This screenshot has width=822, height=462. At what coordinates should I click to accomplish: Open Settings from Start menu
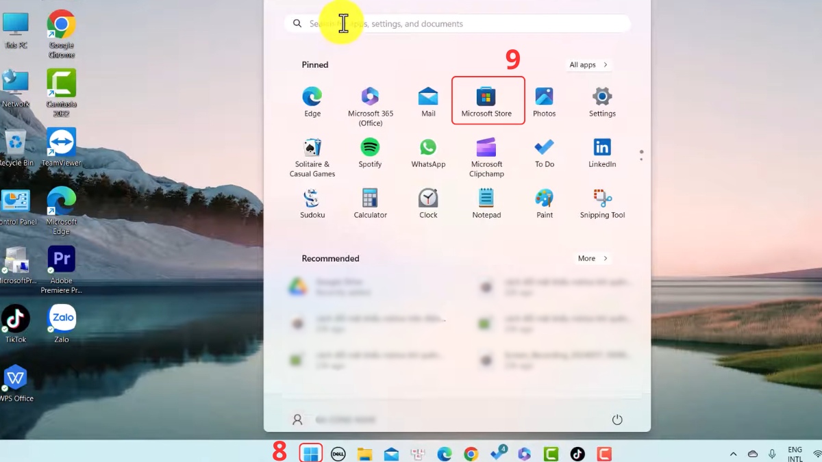coord(602,103)
